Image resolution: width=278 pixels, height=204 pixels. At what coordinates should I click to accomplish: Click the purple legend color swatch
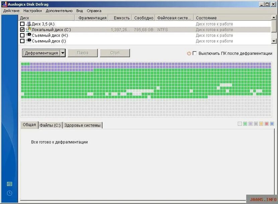click(x=250, y=124)
